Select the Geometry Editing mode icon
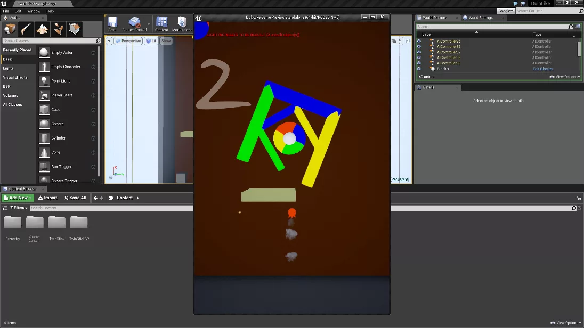The height and width of the screenshot is (328, 584). tap(75, 29)
